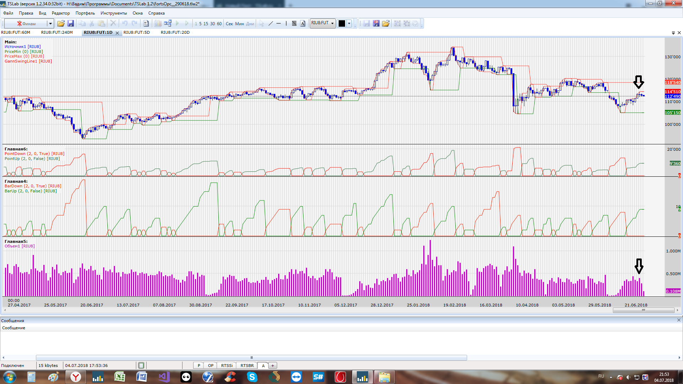Click the RTSSi bottom tab button

point(227,366)
